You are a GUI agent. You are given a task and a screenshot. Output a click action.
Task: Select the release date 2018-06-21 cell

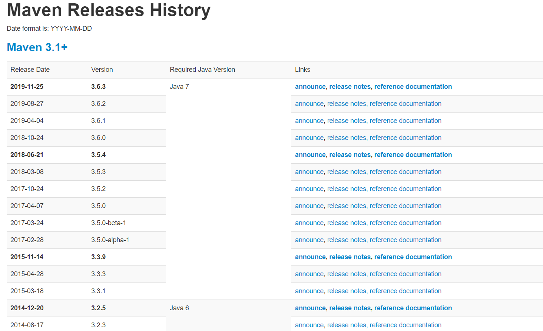(47, 155)
